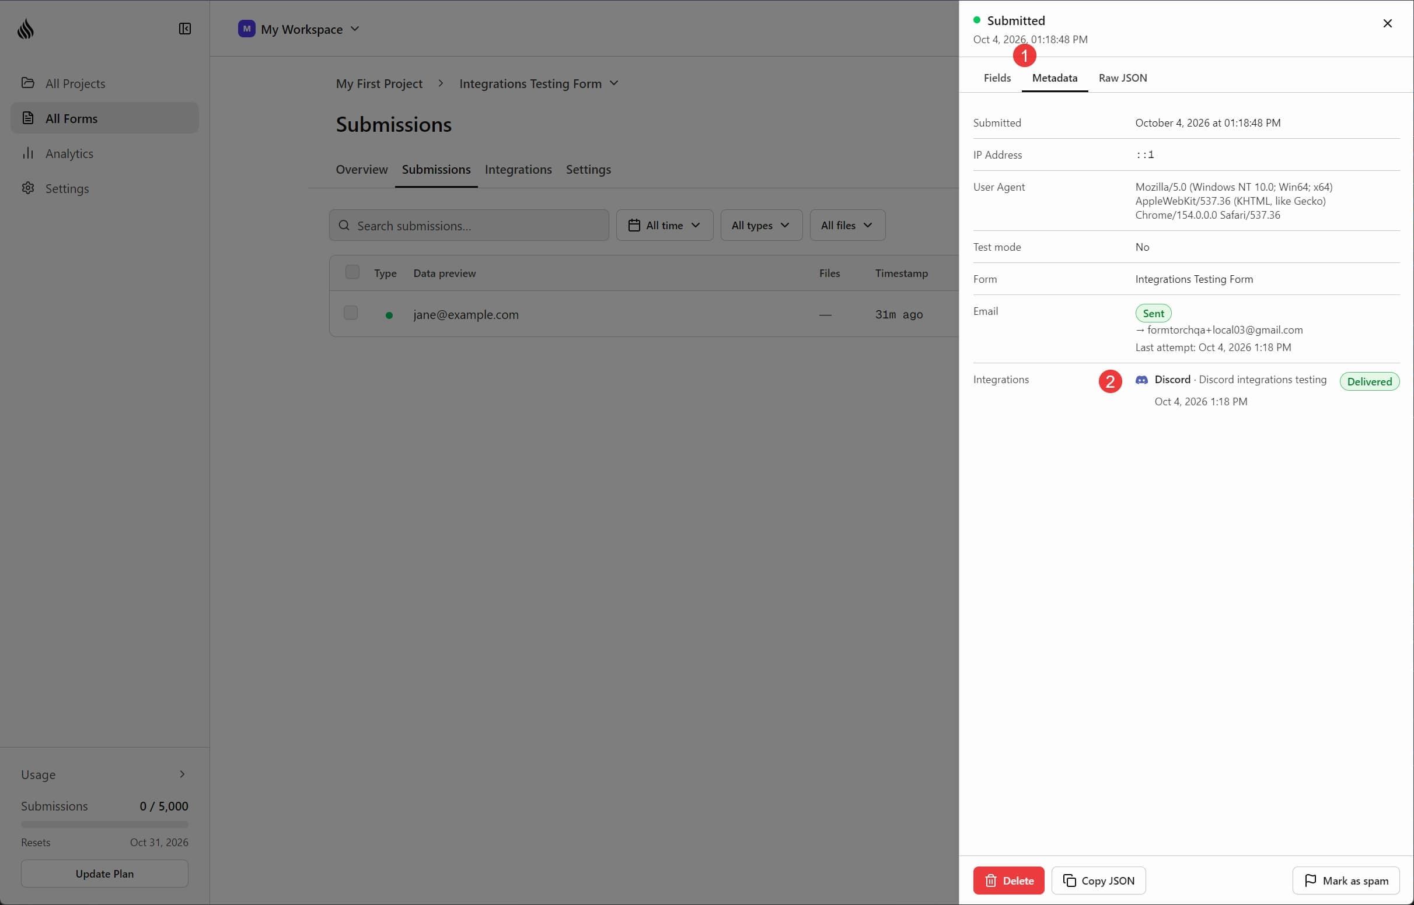Click the submissions usage progress bar

tap(104, 824)
